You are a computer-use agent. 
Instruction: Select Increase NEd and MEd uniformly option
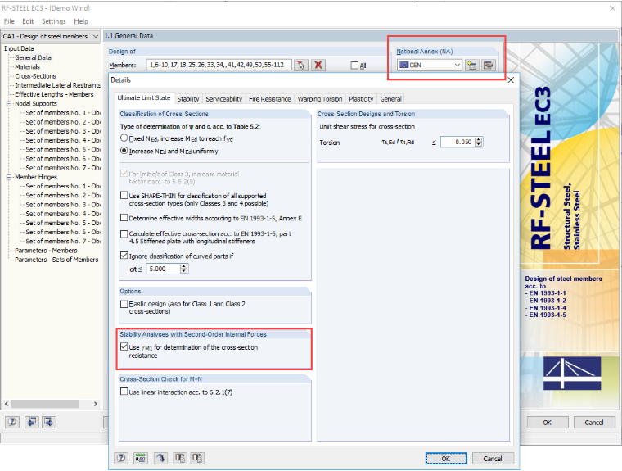click(x=124, y=151)
